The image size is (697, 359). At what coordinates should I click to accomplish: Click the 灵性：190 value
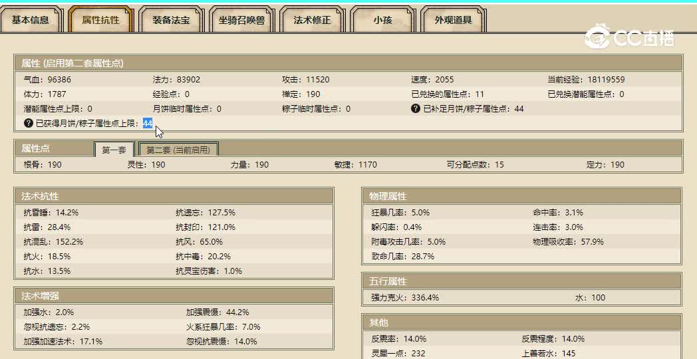click(x=146, y=164)
